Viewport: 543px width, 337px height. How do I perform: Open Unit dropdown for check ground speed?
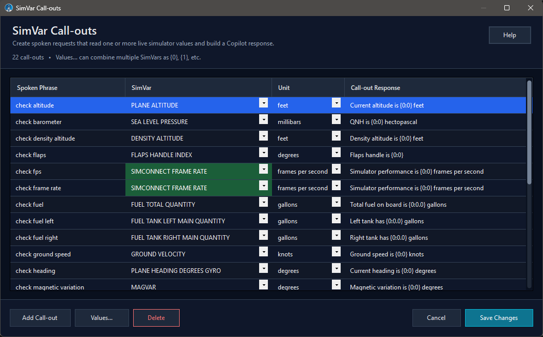[x=336, y=252]
